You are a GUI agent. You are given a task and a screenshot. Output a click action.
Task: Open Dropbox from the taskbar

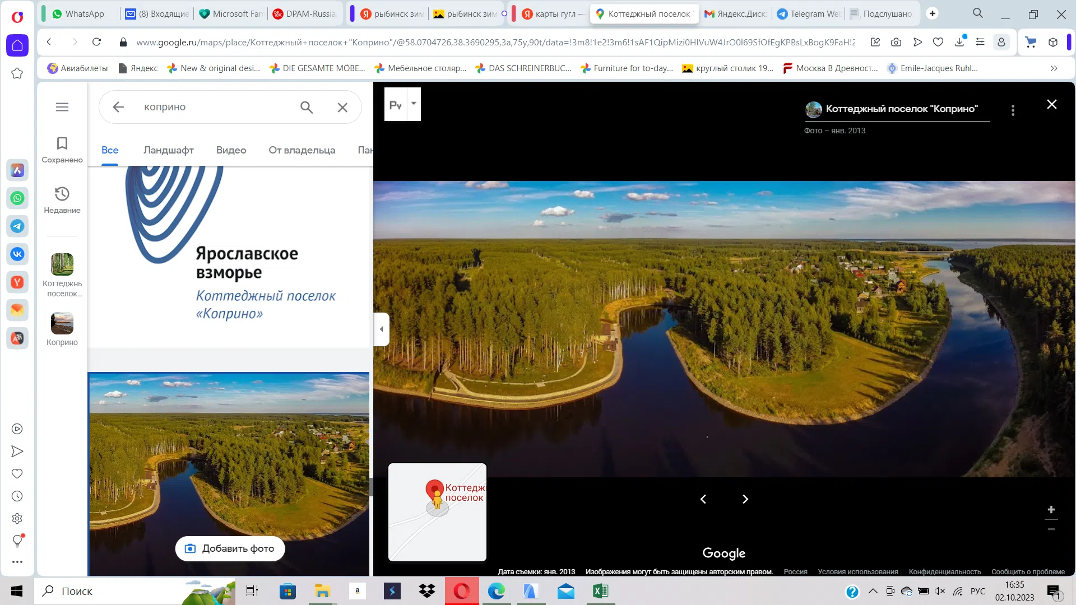pos(427,591)
